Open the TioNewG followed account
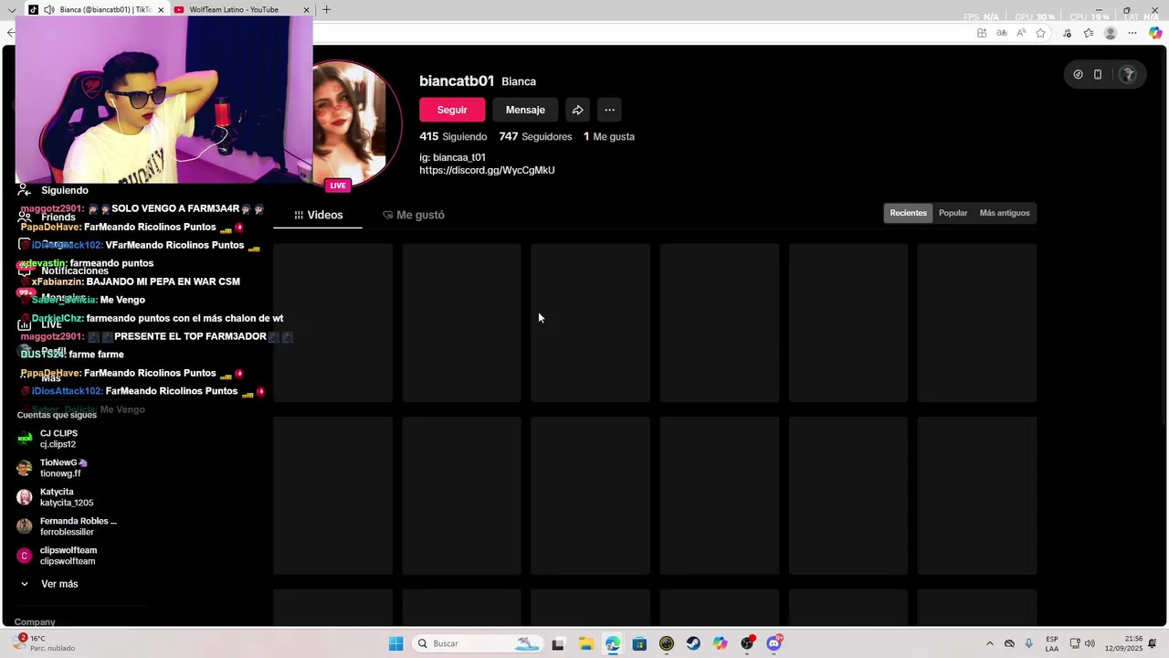Viewport: 1169px width, 658px height. click(x=52, y=468)
